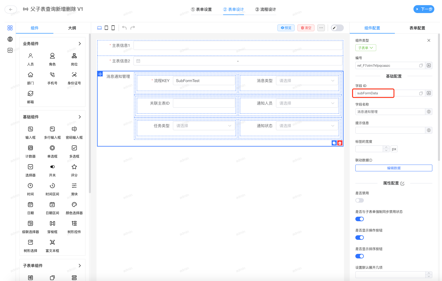Viewport: 442px width, 281px height.
Task: Open the 消息类型 select dropdown
Action: click(307, 81)
